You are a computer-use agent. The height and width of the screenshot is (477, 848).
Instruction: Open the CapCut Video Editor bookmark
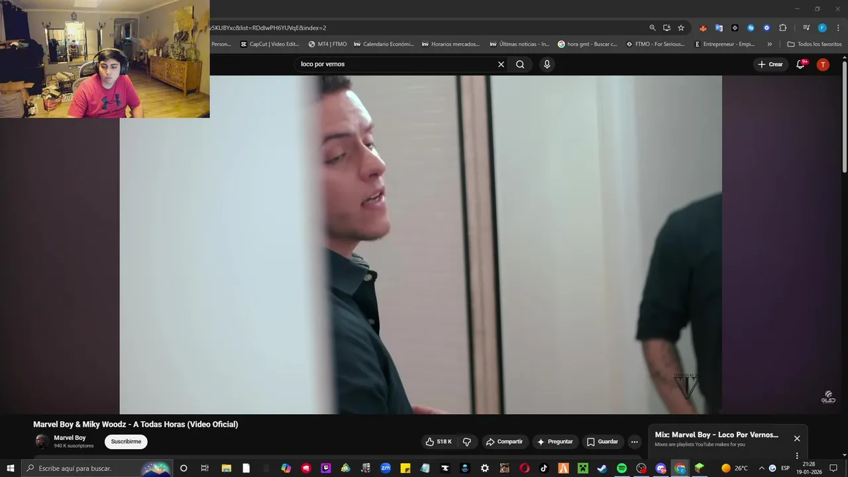270,44
